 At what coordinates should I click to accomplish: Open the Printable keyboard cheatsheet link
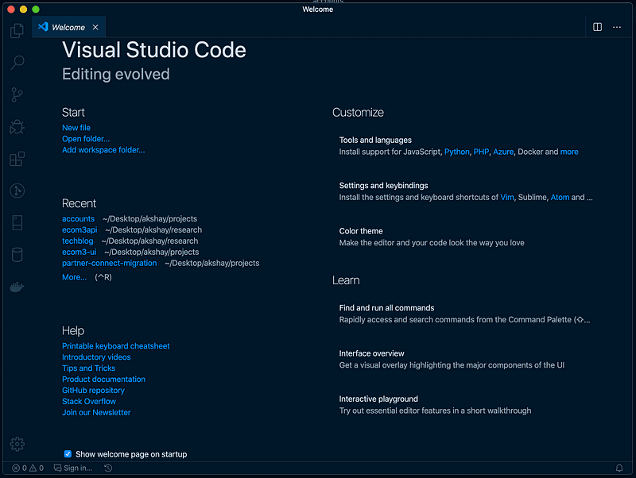(115, 345)
